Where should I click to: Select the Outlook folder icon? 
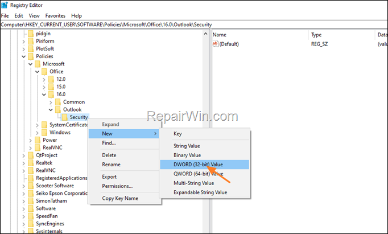58,109
